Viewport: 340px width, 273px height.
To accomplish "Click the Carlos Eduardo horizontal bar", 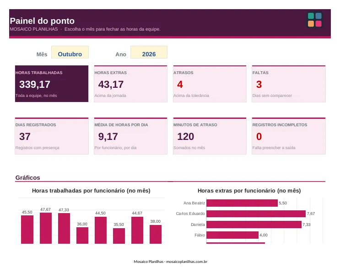I will pos(256,214).
